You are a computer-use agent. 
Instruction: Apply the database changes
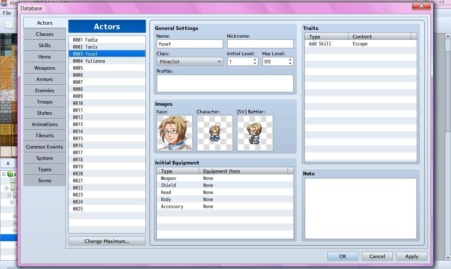pyautogui.click(x=412, y=256)
